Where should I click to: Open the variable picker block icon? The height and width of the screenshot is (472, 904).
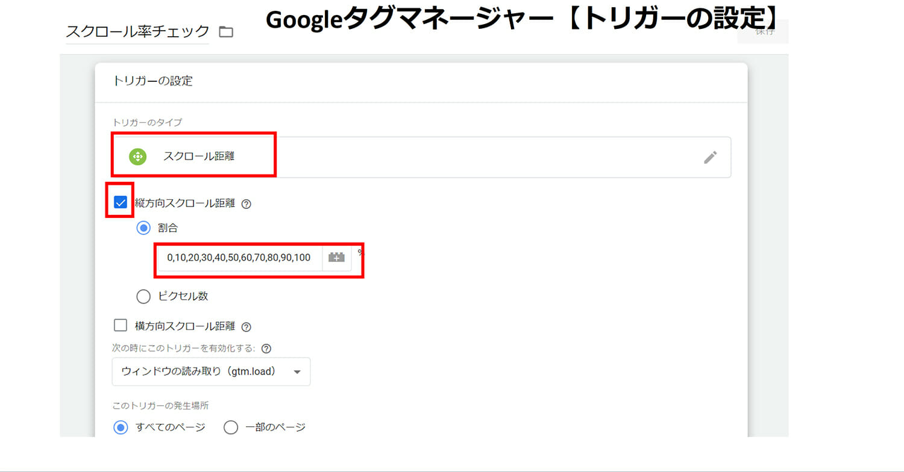coord(336,258)
